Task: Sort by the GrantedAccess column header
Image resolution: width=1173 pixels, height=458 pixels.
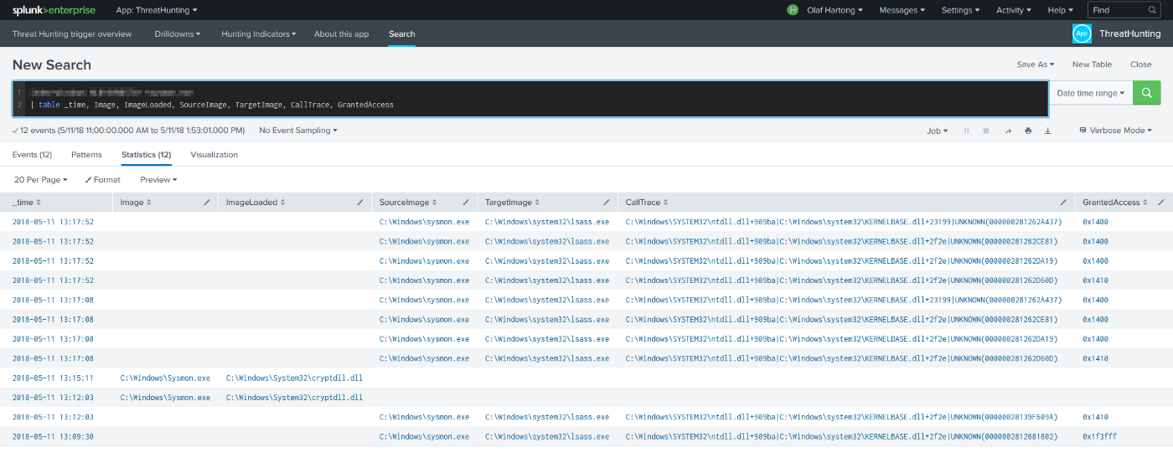Action: tap(1114, 203)
